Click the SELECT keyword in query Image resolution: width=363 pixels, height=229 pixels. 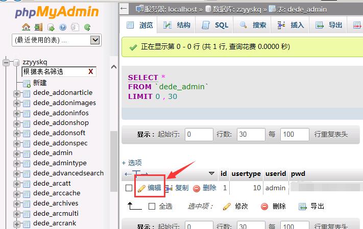(143, 78)
